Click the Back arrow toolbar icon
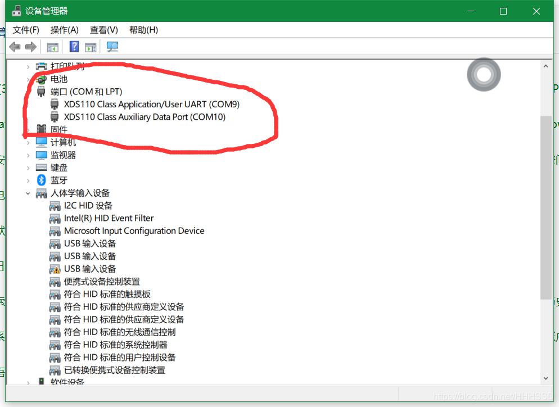 click(15, 47)
